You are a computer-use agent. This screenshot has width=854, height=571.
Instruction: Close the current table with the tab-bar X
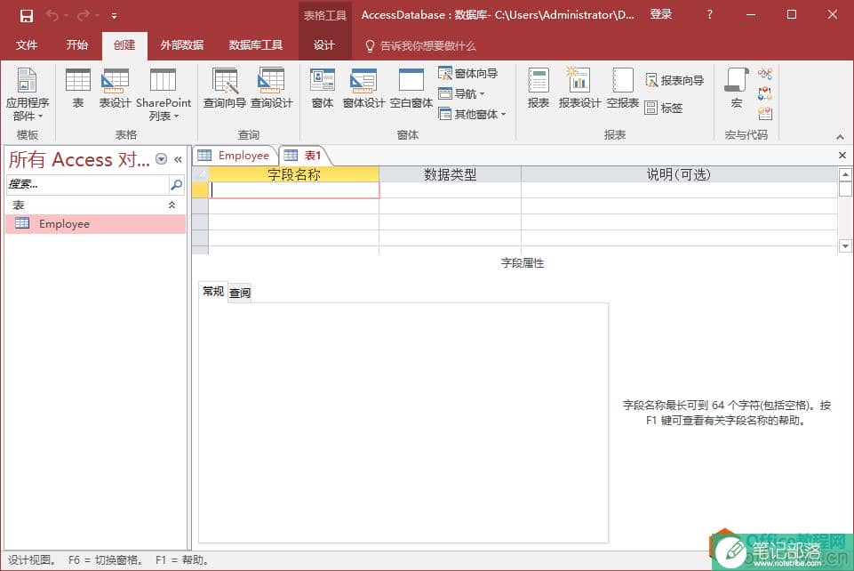(842, 156)
